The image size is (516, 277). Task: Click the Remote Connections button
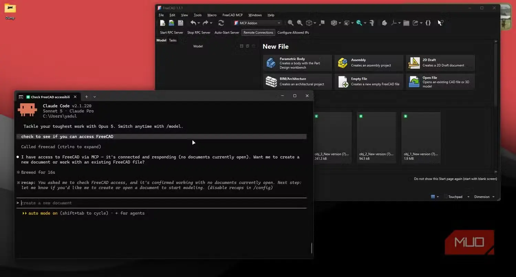click(x=258, y=33)
